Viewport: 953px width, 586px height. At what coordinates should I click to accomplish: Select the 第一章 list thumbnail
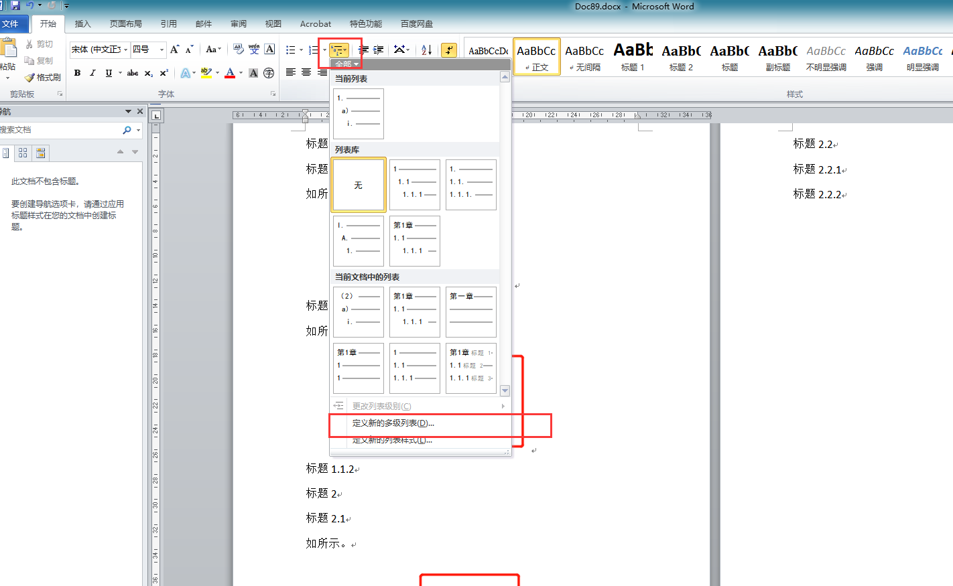[471, 312]
